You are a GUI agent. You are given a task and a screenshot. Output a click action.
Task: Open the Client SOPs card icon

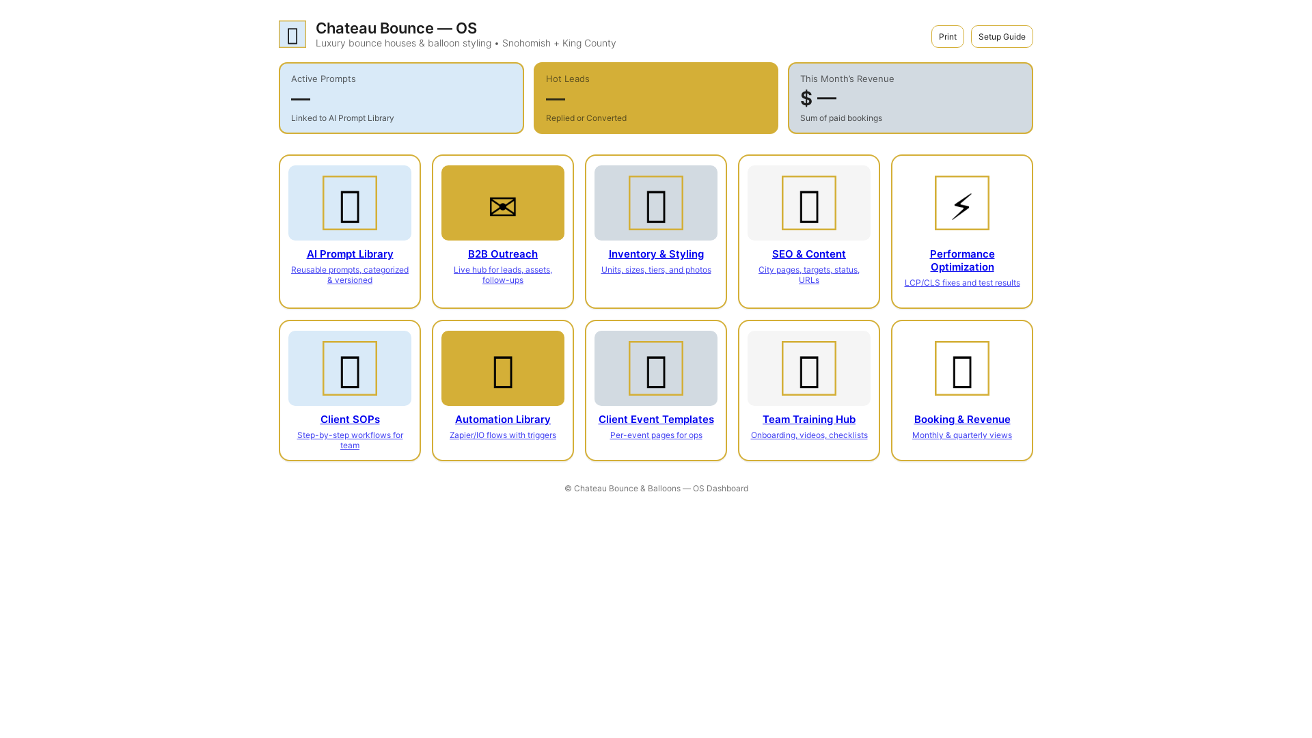click(350, 368)
